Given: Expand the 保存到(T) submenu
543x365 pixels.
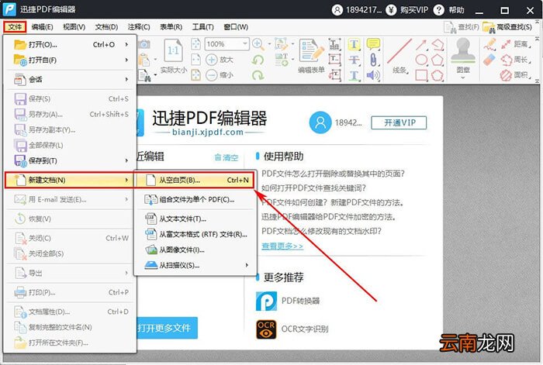Looking at the screenshot, I should coord(126,160).
